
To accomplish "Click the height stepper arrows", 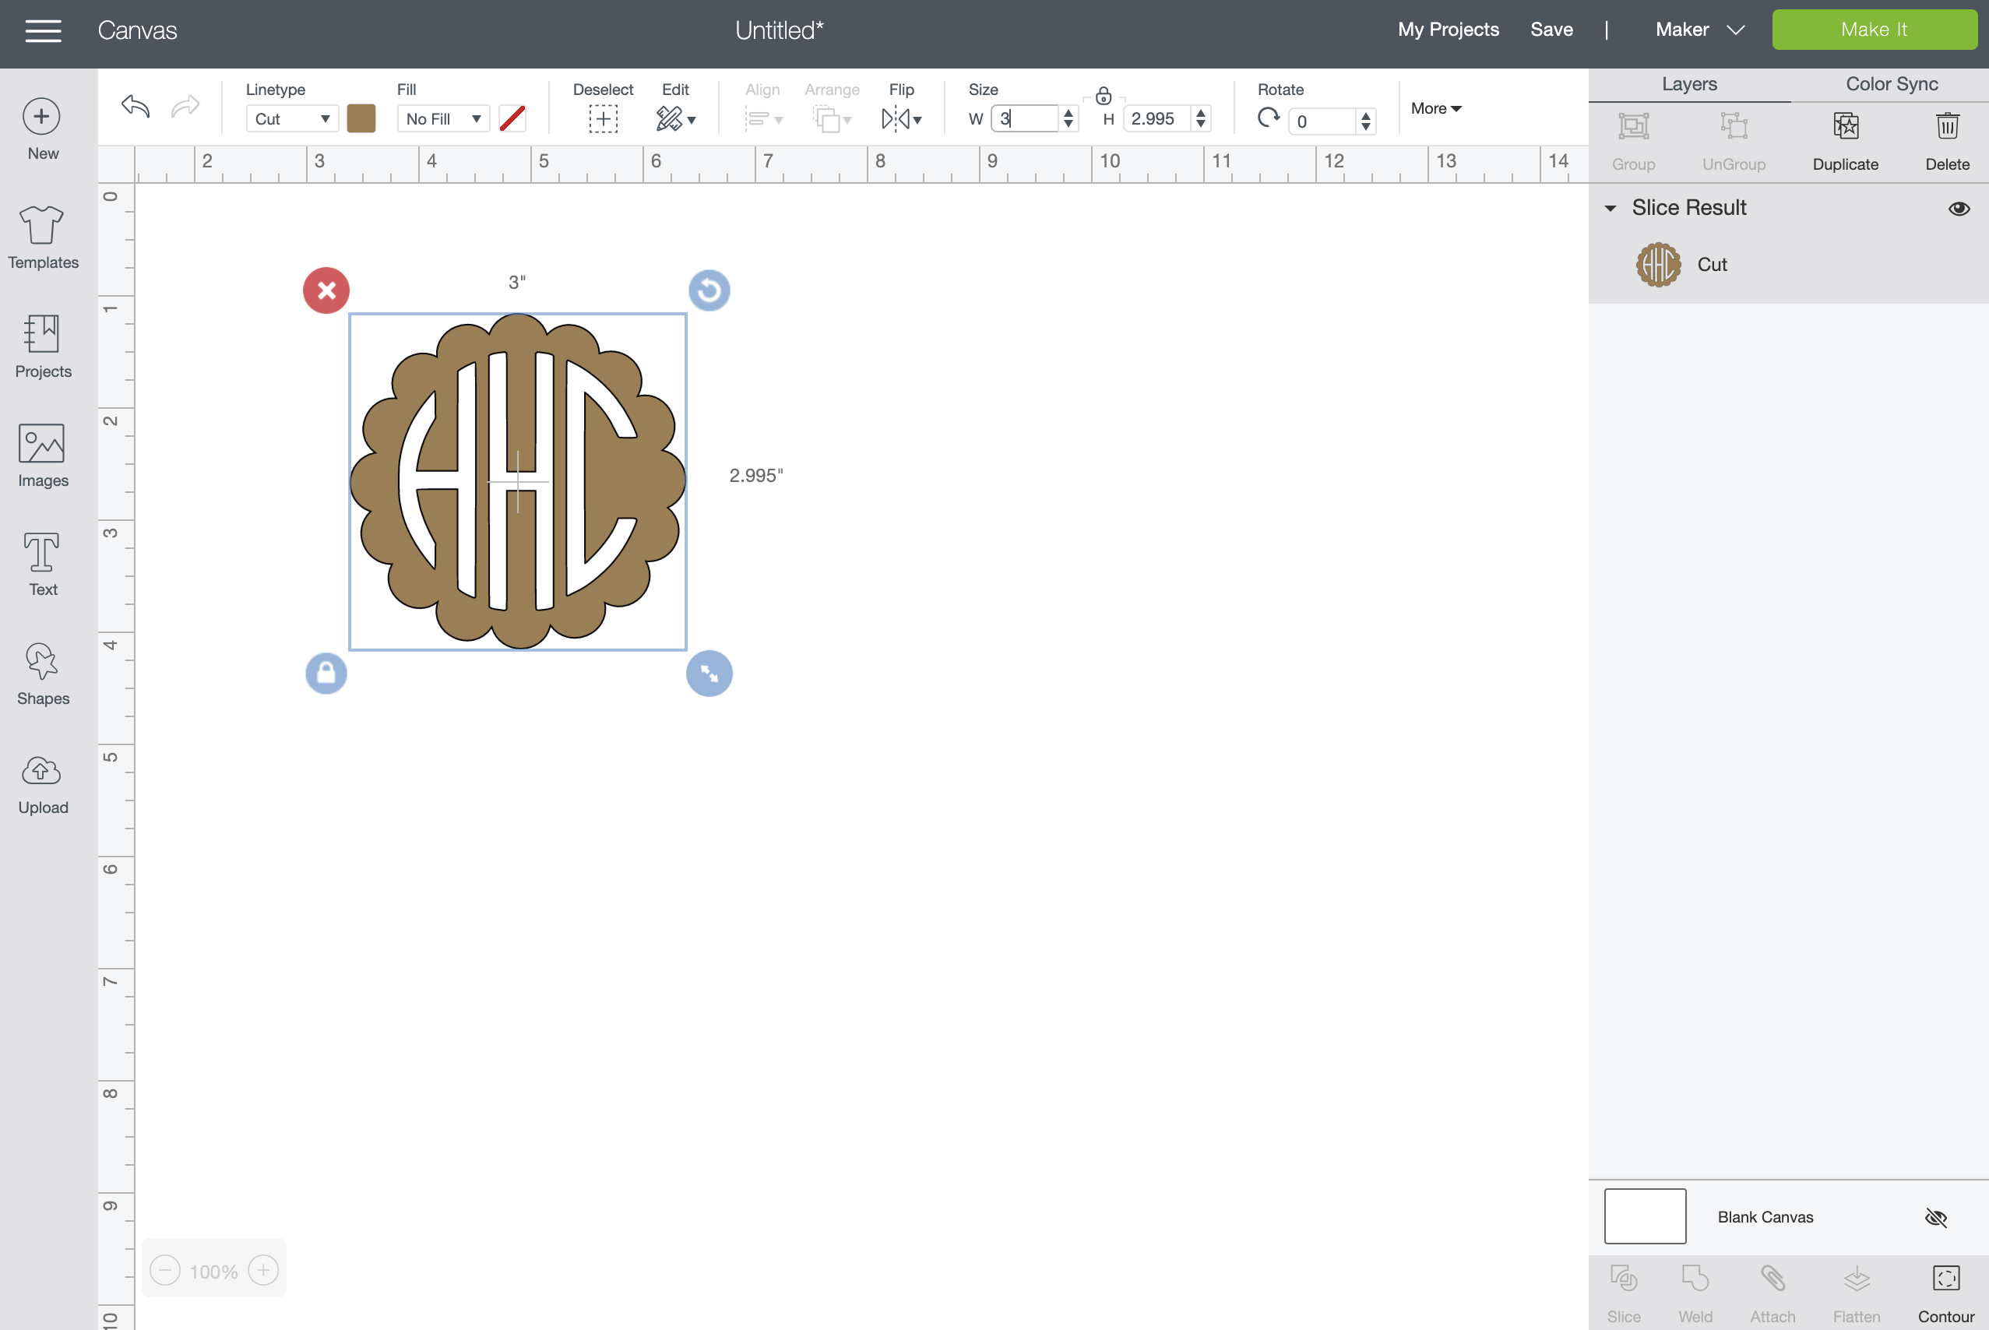I will pyautogui.click(x=1200, y=118).
